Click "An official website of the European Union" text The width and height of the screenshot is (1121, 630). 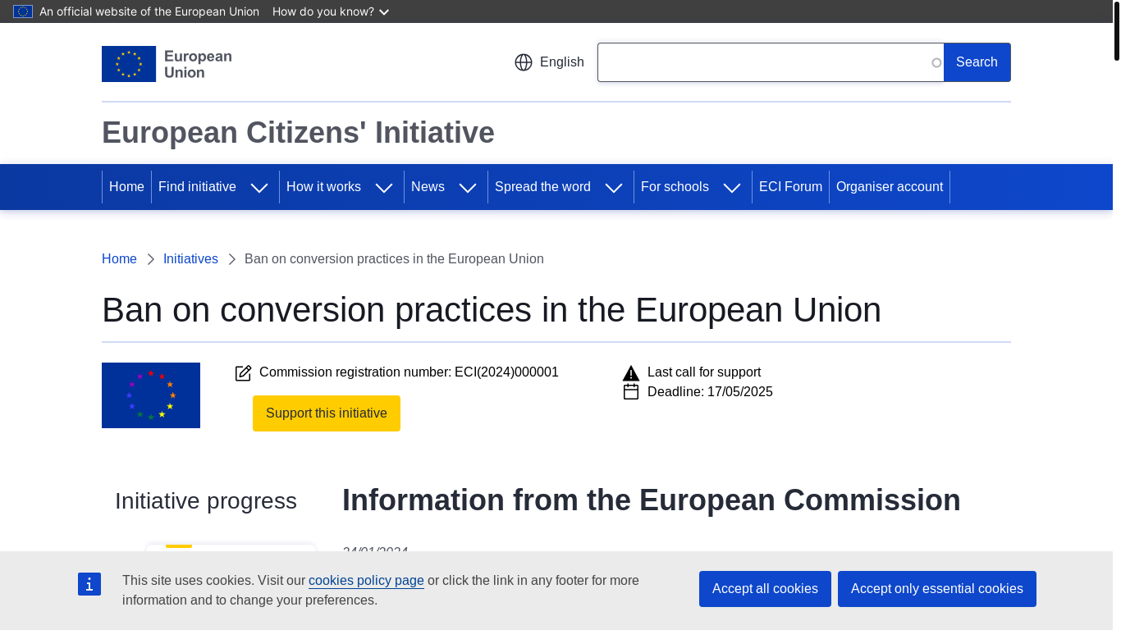click(x=149, y=11)
